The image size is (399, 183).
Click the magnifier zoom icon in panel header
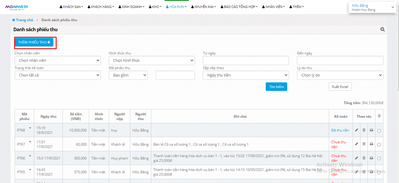tap(382, 30)
